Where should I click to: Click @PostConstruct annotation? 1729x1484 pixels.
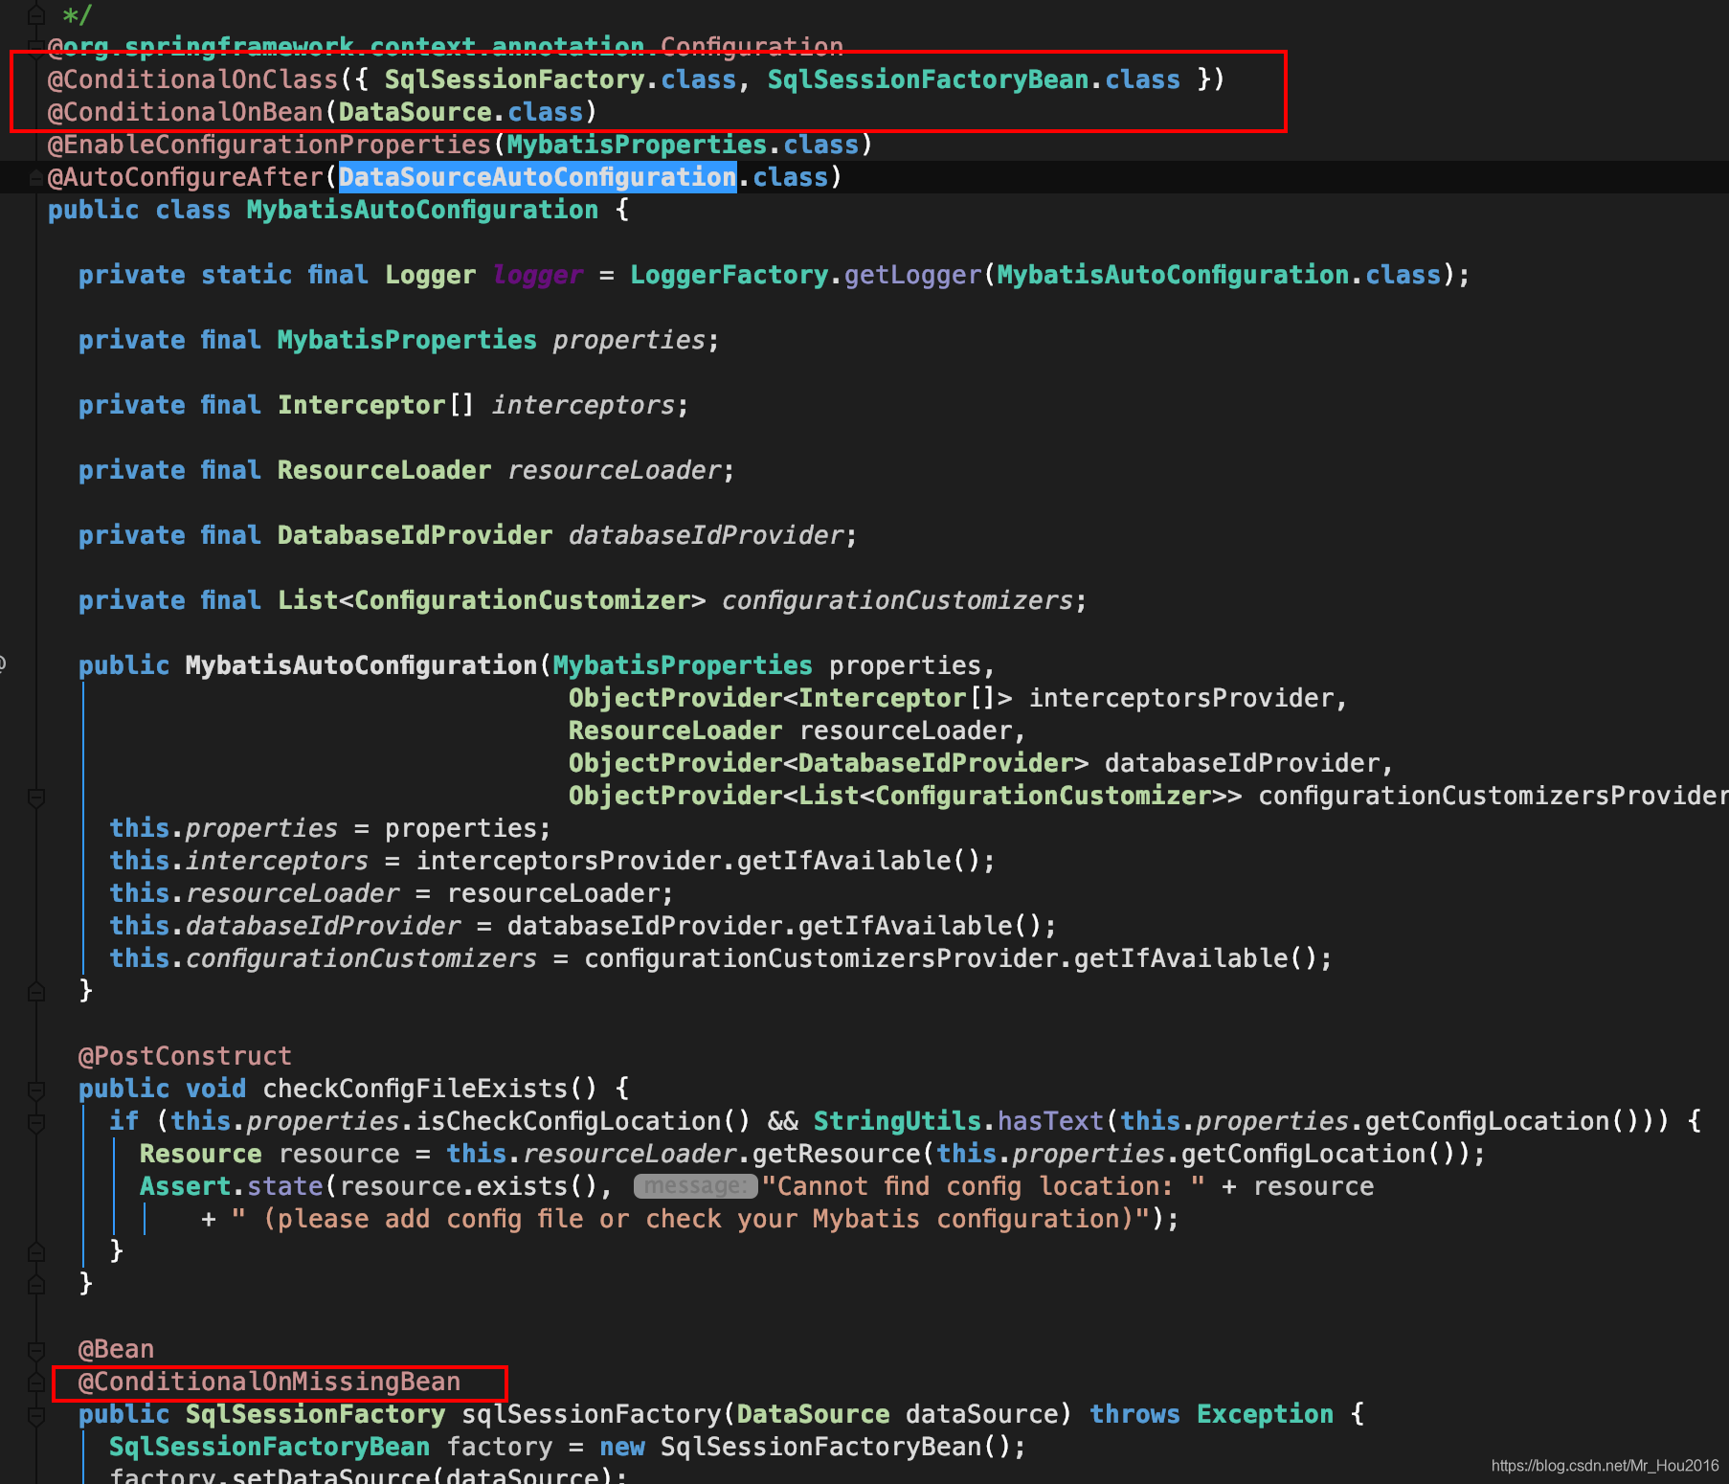click(185, 1056)
